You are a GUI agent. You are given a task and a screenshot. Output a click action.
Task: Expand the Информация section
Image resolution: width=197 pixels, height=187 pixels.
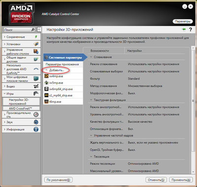pyautogui.click(x=4, y=129)
